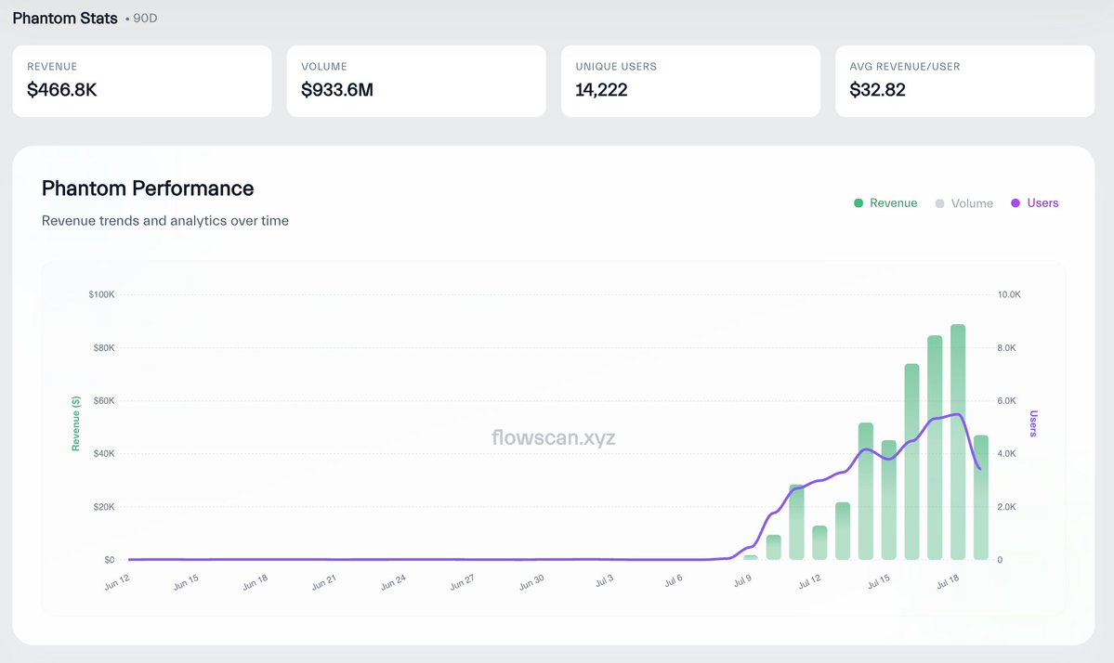Click the Jul 9 date label
The image size is (1114, 663).
[742, 580]
